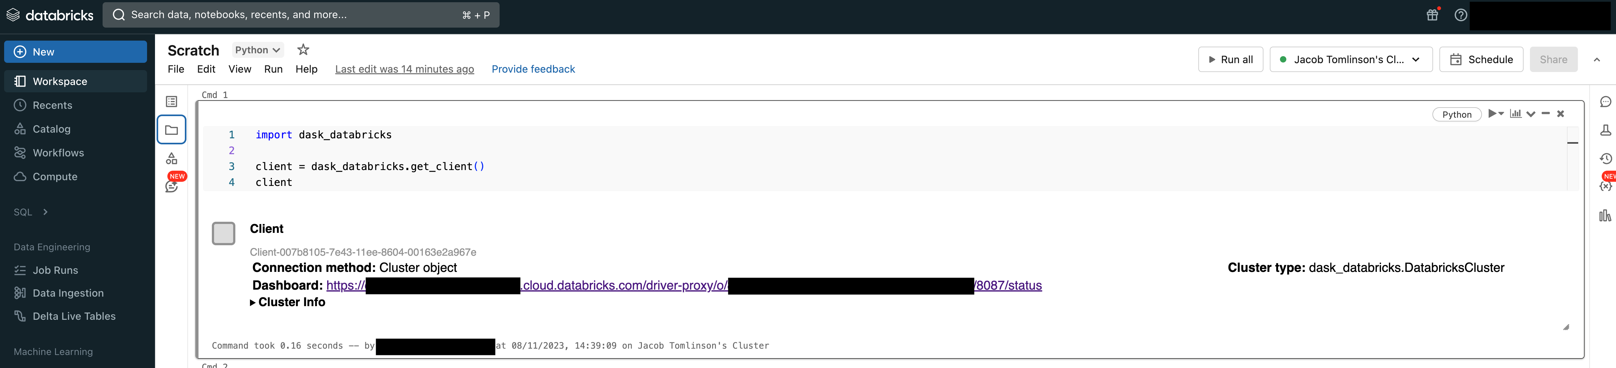Open the Run menu

273,69
